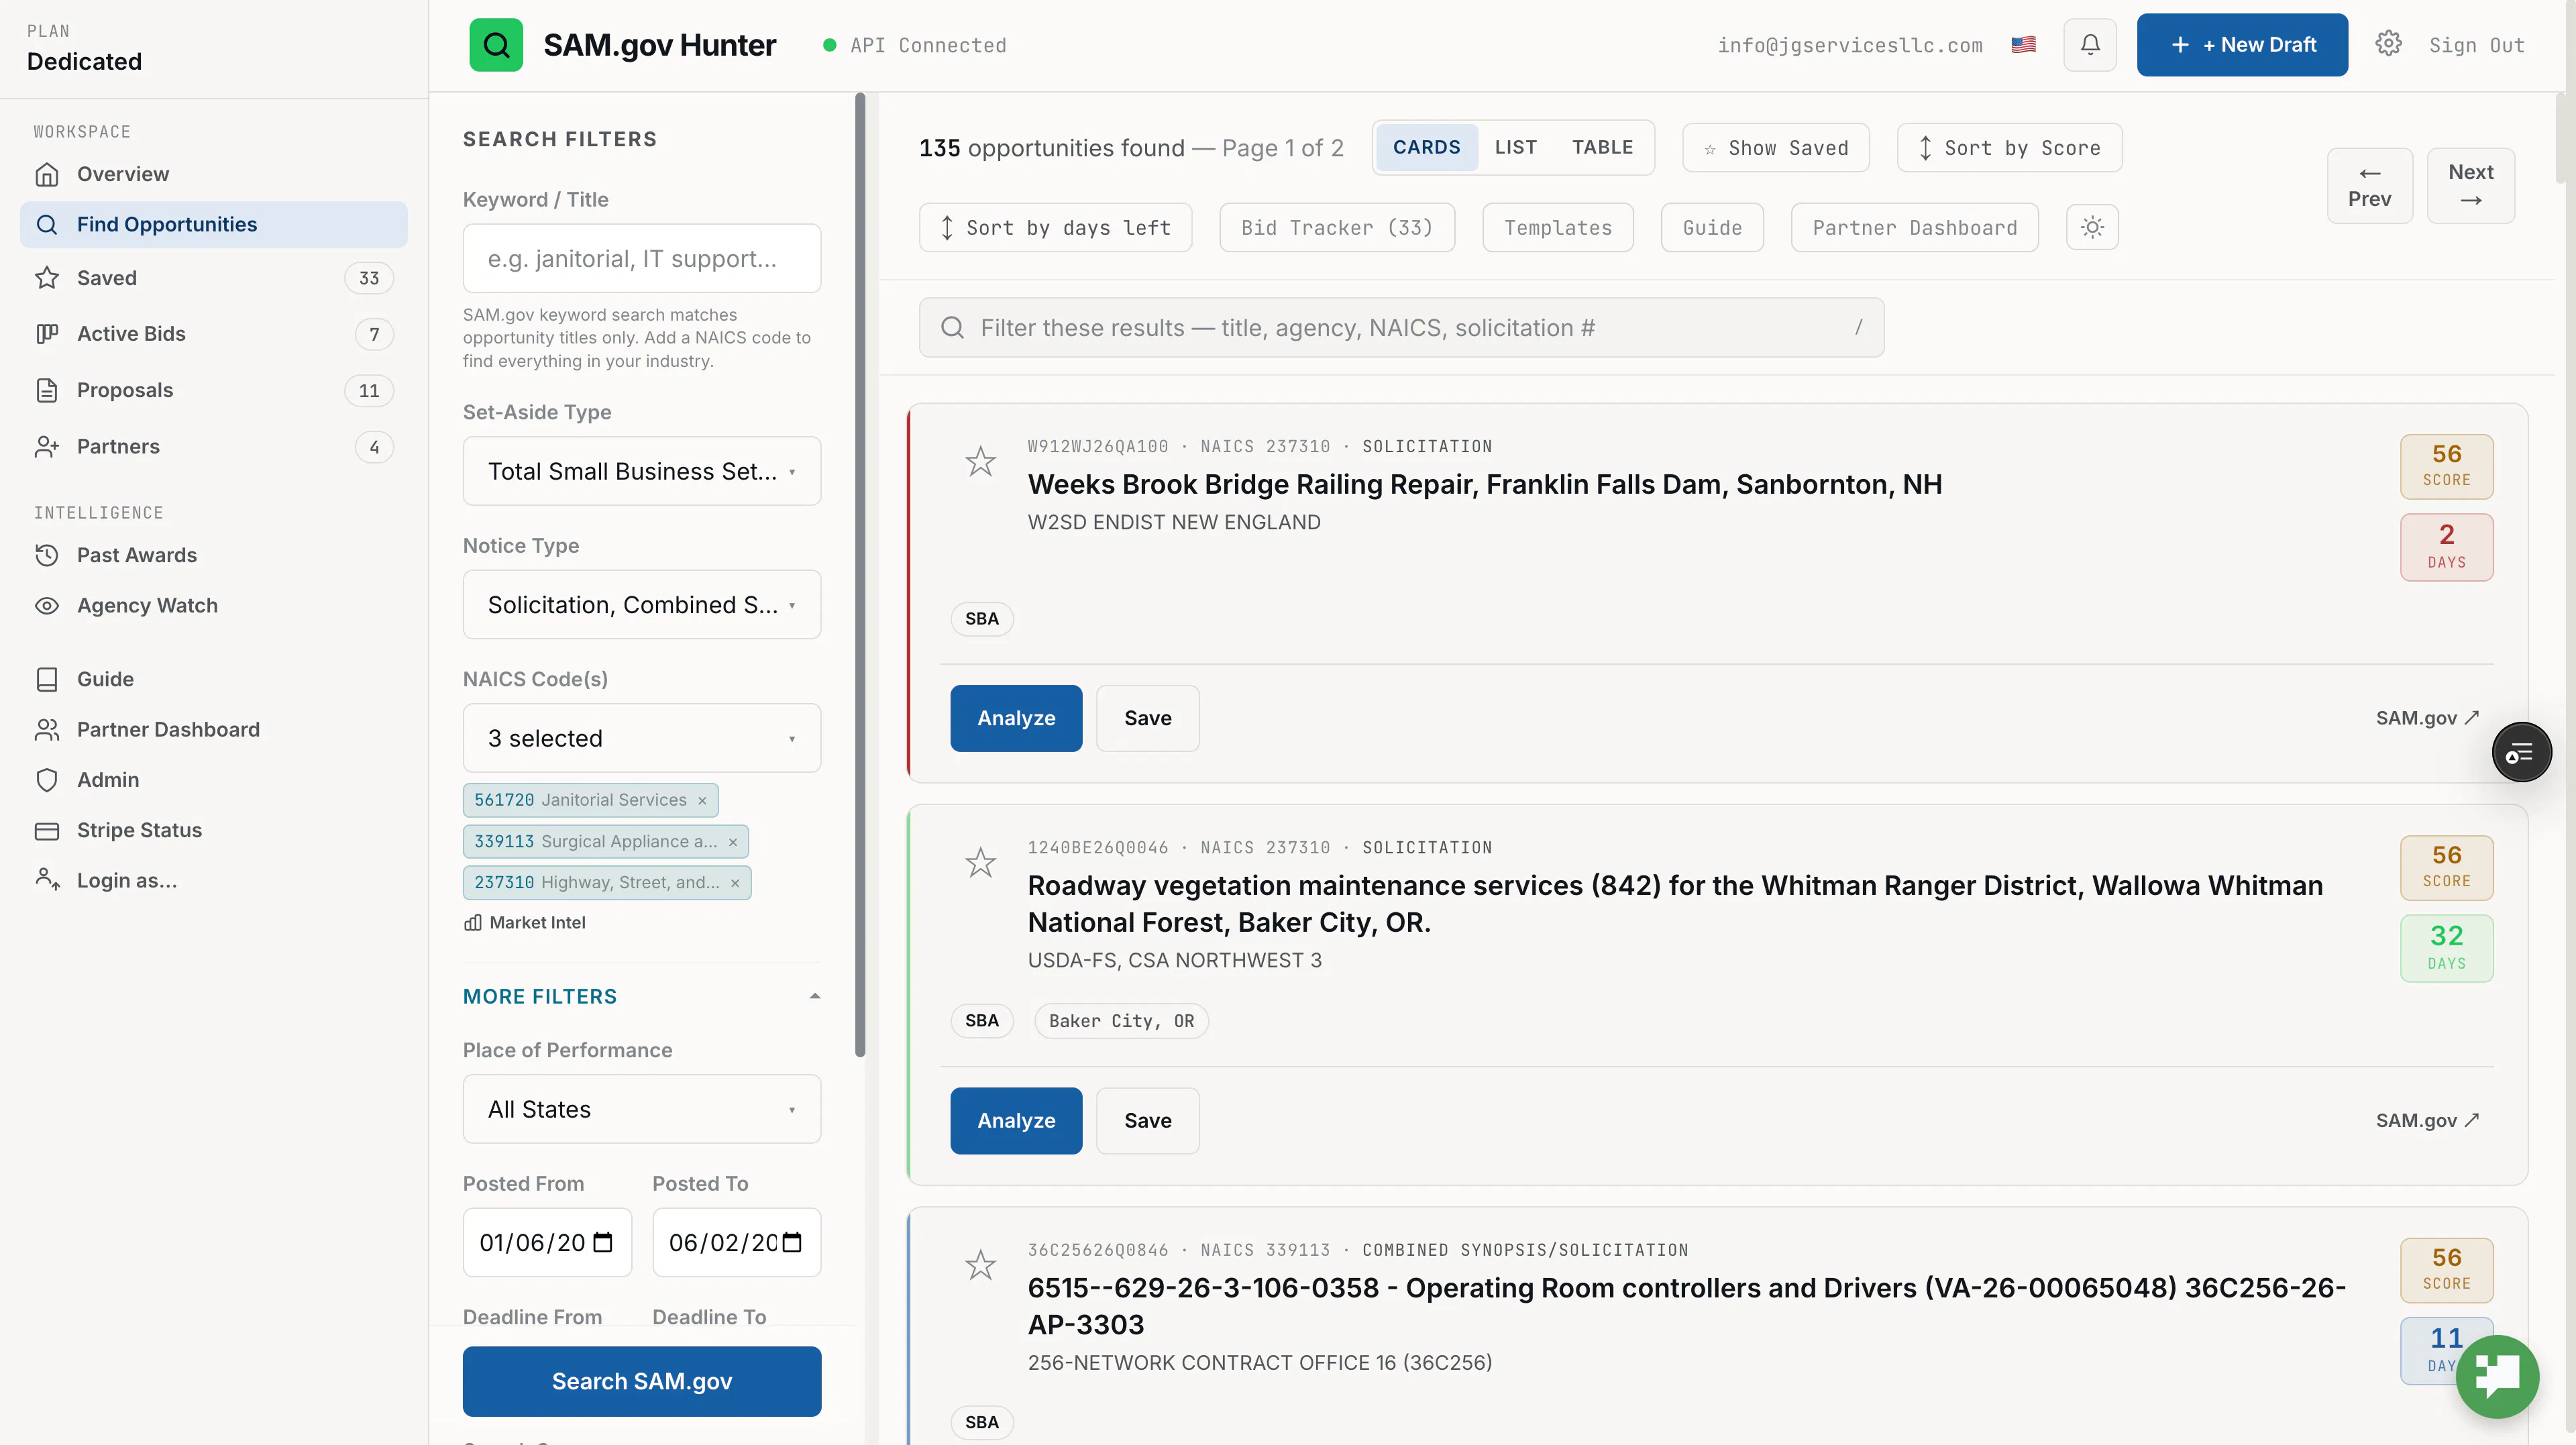Star the Operating Room controllers card
The image size is (2576, 1445).
coord(980,1265)
